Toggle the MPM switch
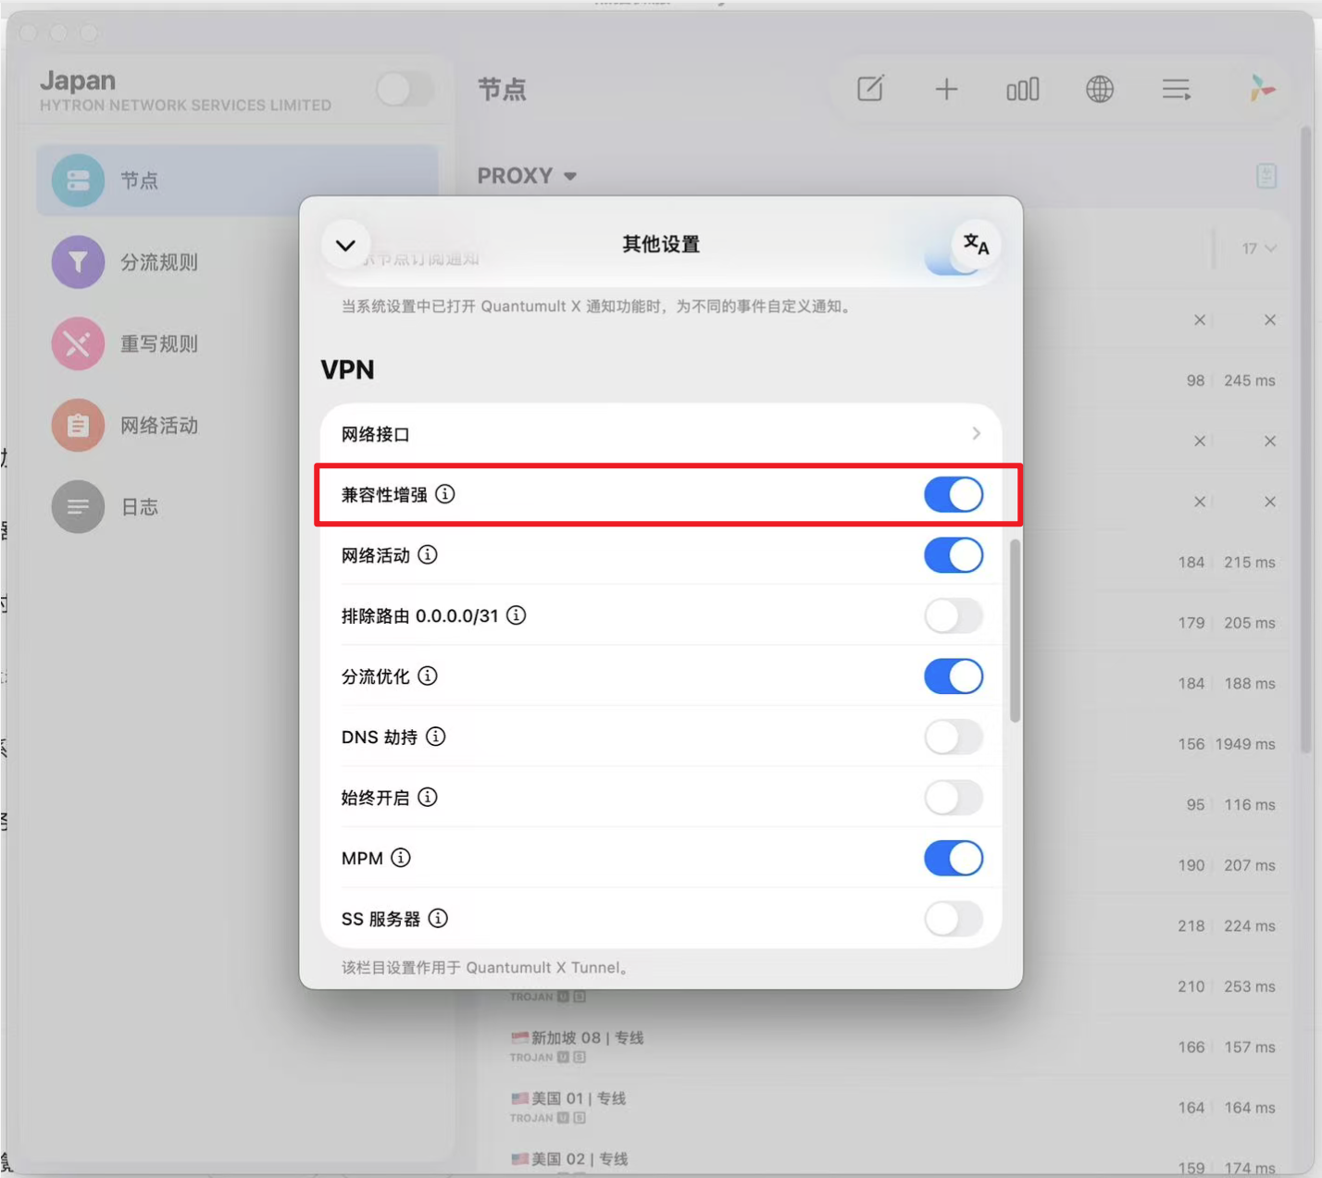Image resolution: width=1322 pixels, height=1178 pixels. pos(954,859)
